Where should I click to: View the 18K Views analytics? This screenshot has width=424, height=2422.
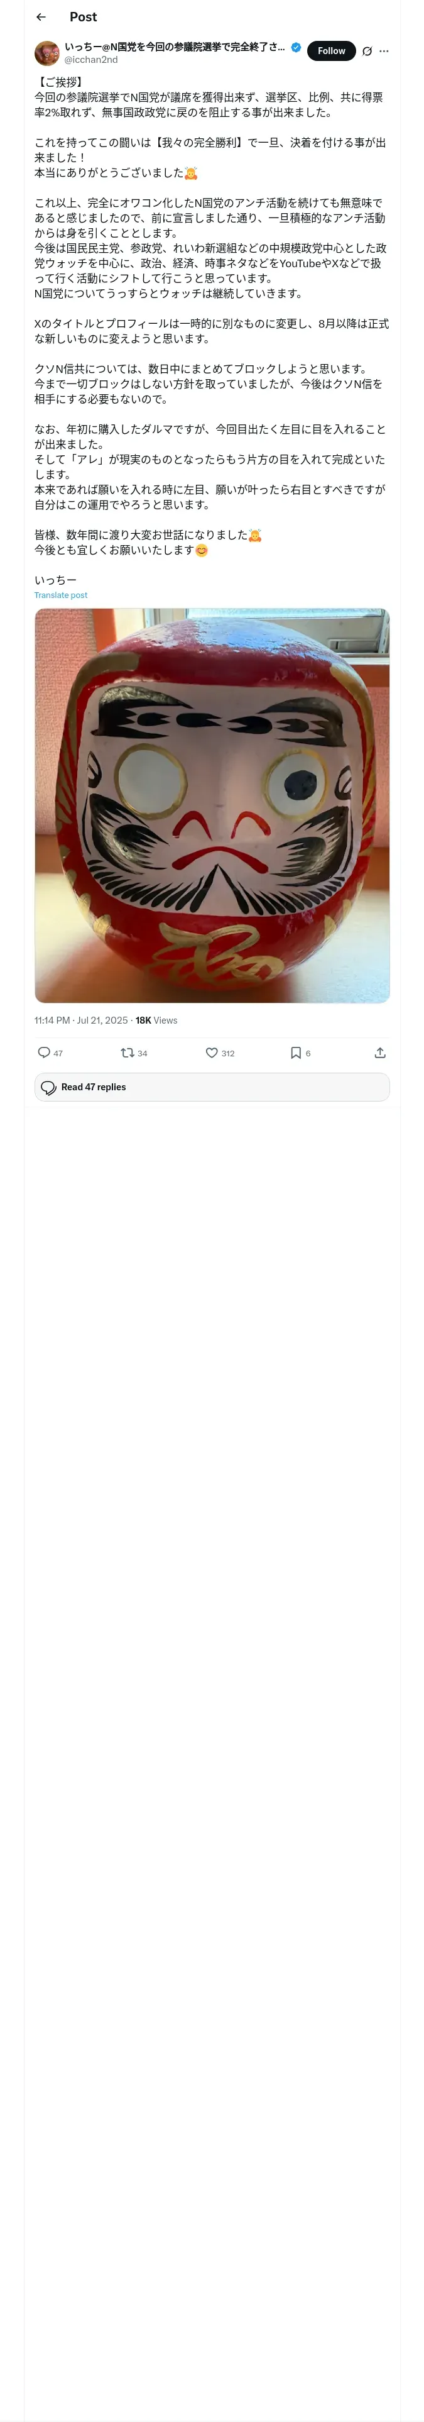[x=156, y=1020]
